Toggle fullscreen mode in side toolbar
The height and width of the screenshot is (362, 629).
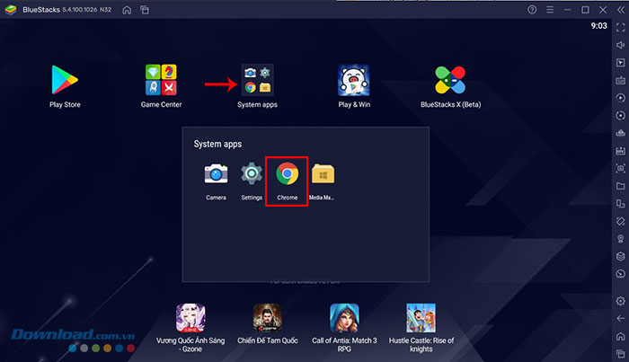619,26
